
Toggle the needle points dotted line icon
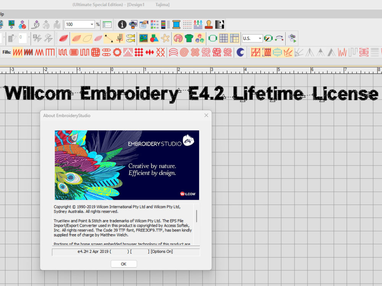[x=108, y=38]
